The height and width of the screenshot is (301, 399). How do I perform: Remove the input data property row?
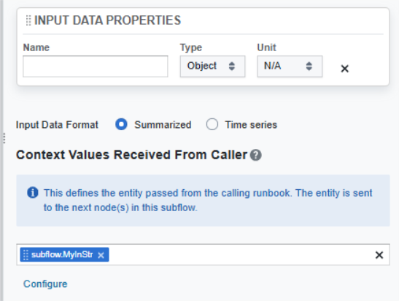pyautogui.click(x=344, y=68)
